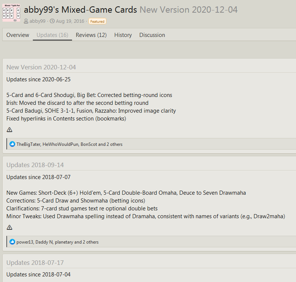Click the user icon before abby99

point(26,21)
